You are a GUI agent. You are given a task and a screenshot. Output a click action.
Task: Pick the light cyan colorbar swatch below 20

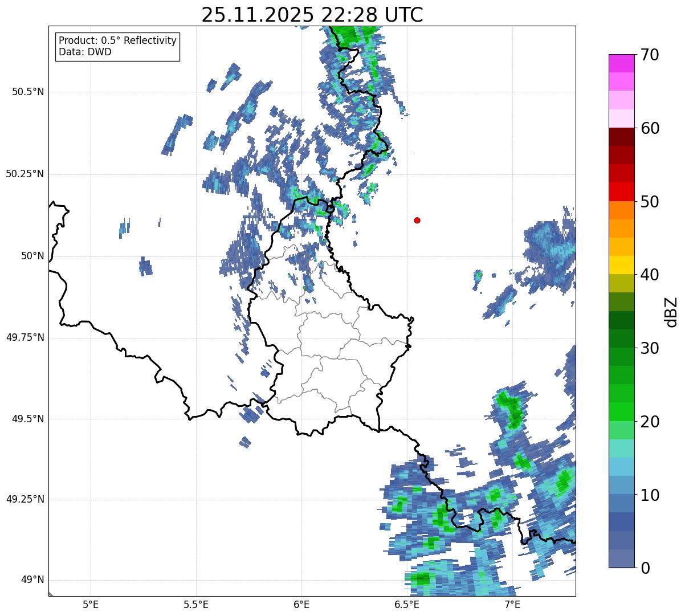point(621,448)
